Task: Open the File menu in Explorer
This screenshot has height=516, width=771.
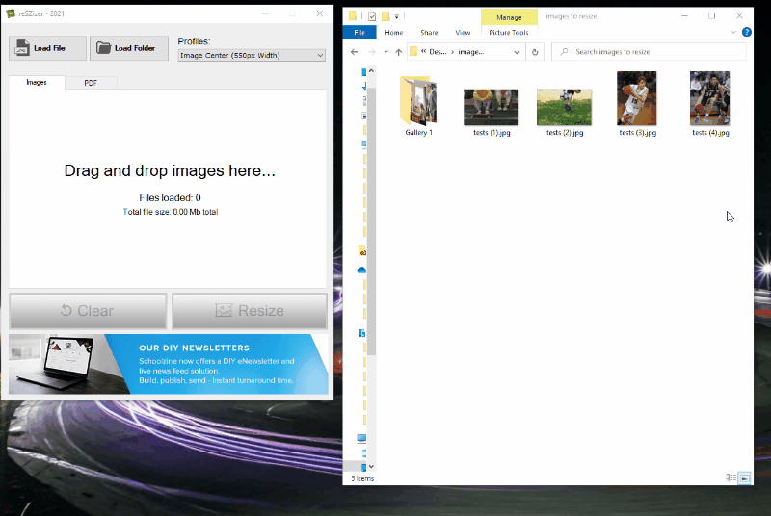Action: point(359,32)
